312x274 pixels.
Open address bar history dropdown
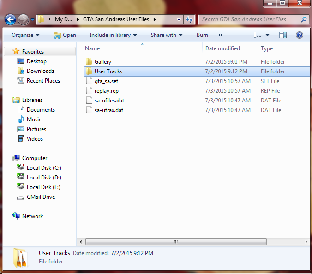tap(179, 19)
